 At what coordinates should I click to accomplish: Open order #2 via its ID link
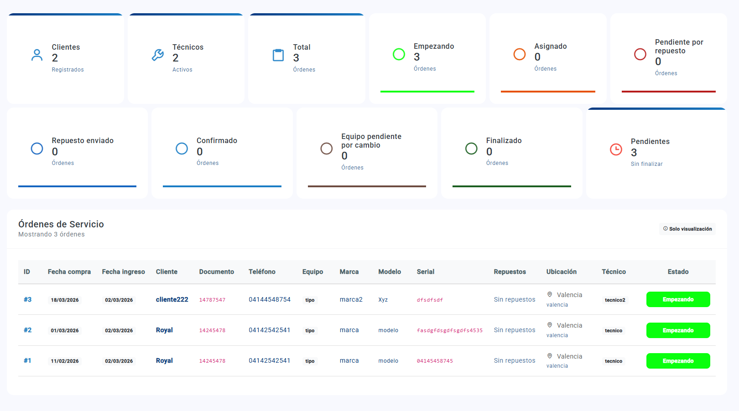click(27, 330)
